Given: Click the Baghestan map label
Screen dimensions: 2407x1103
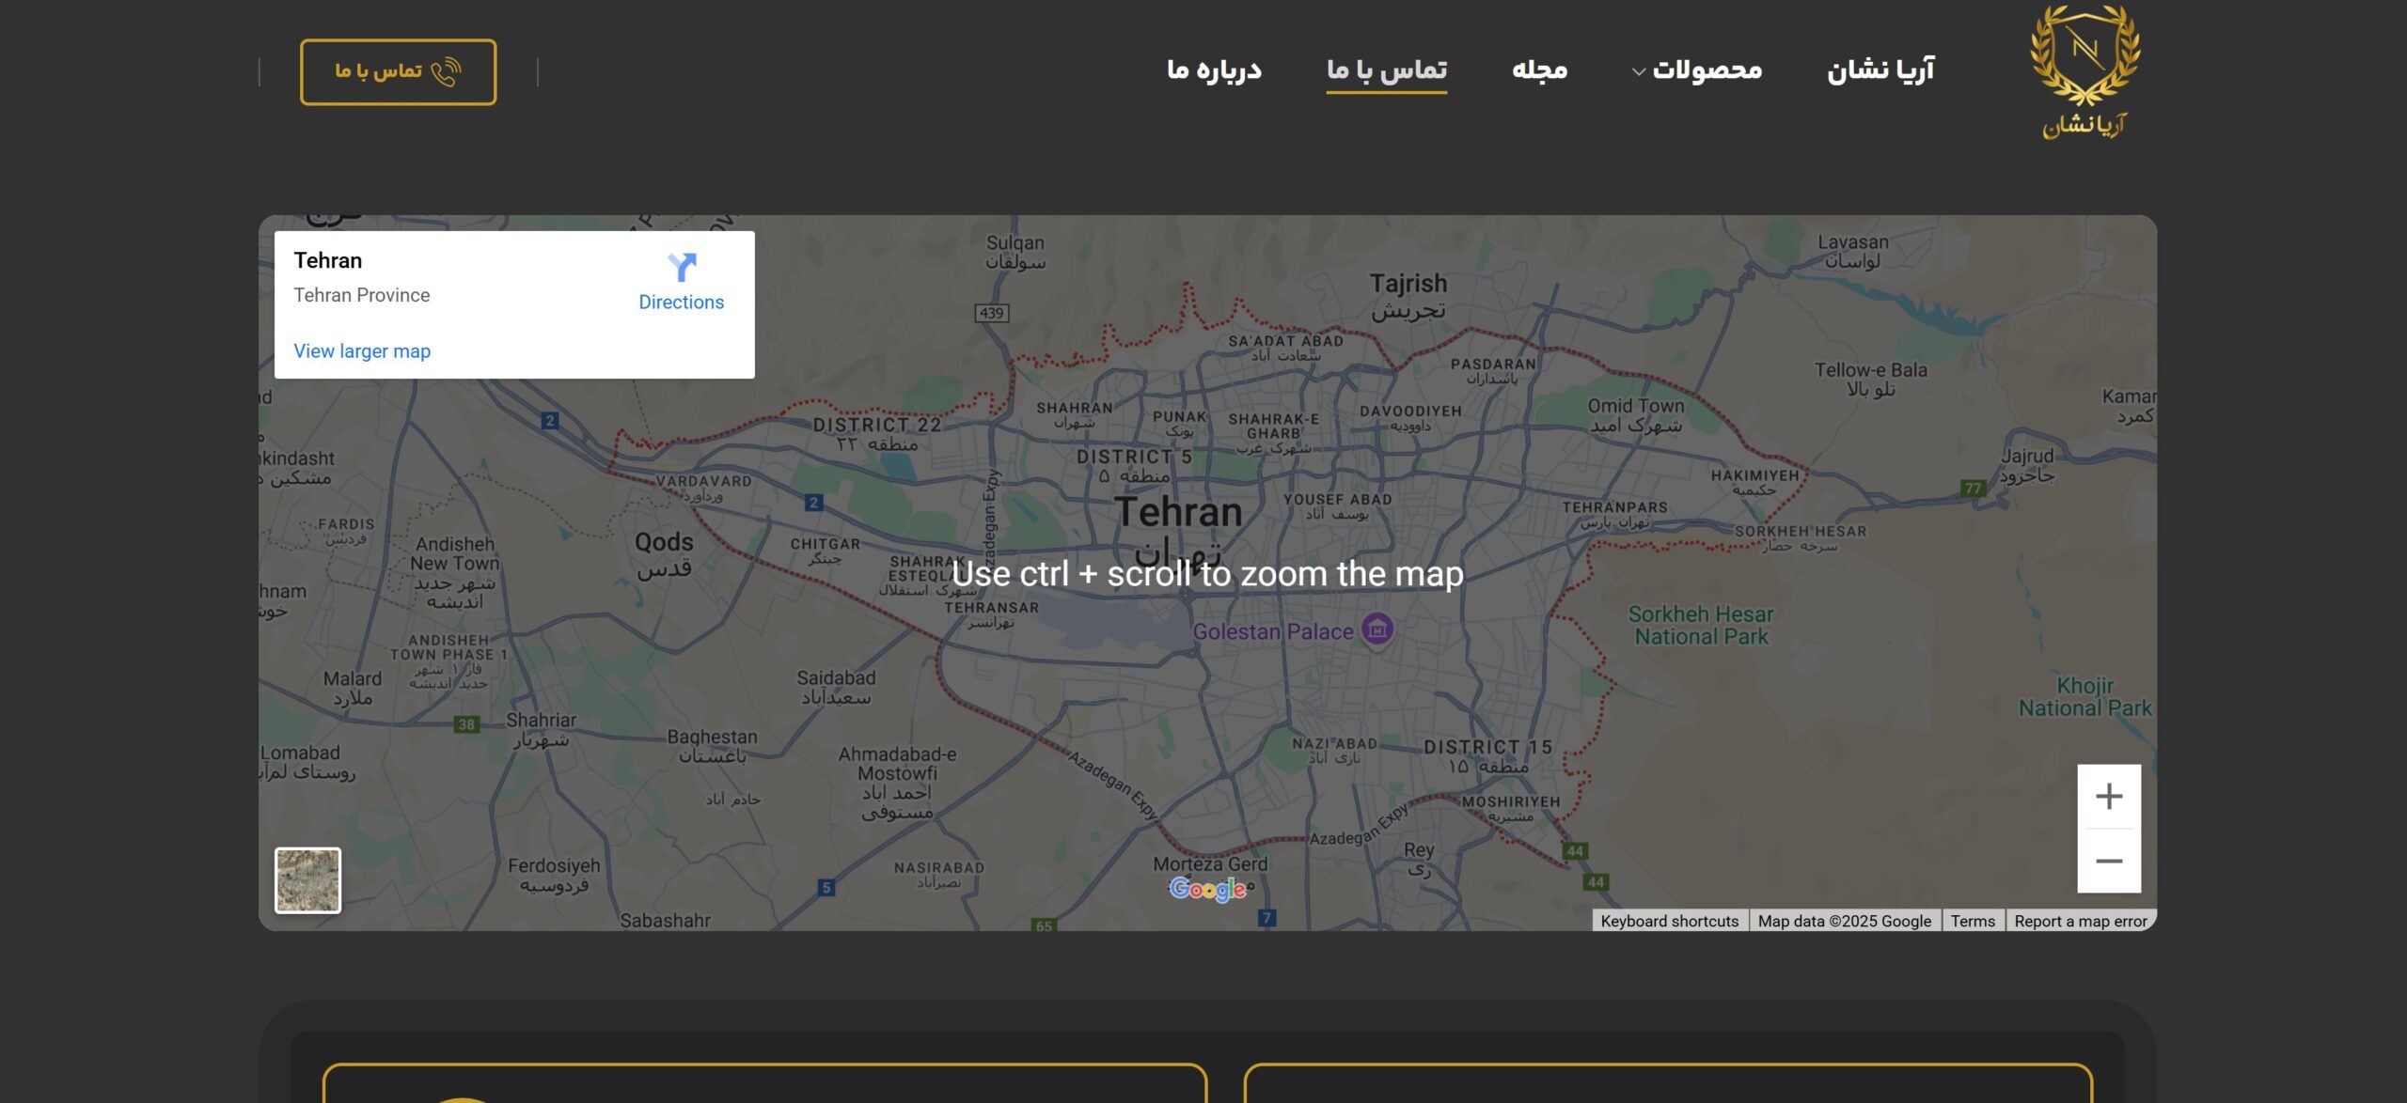Looking at the screenshot, I should 713,746.
